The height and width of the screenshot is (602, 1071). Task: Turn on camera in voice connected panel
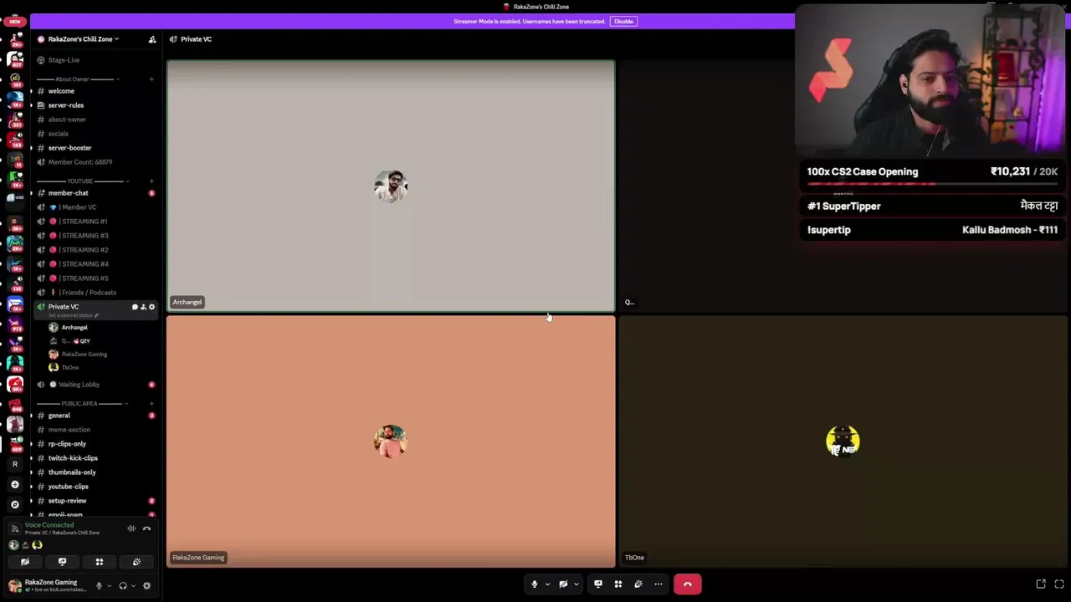(25, 562)
